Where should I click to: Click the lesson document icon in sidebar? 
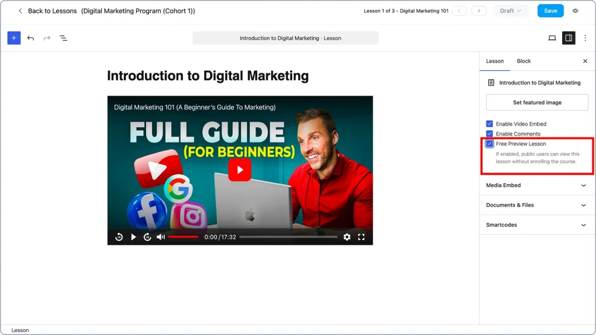coord(491,83)
